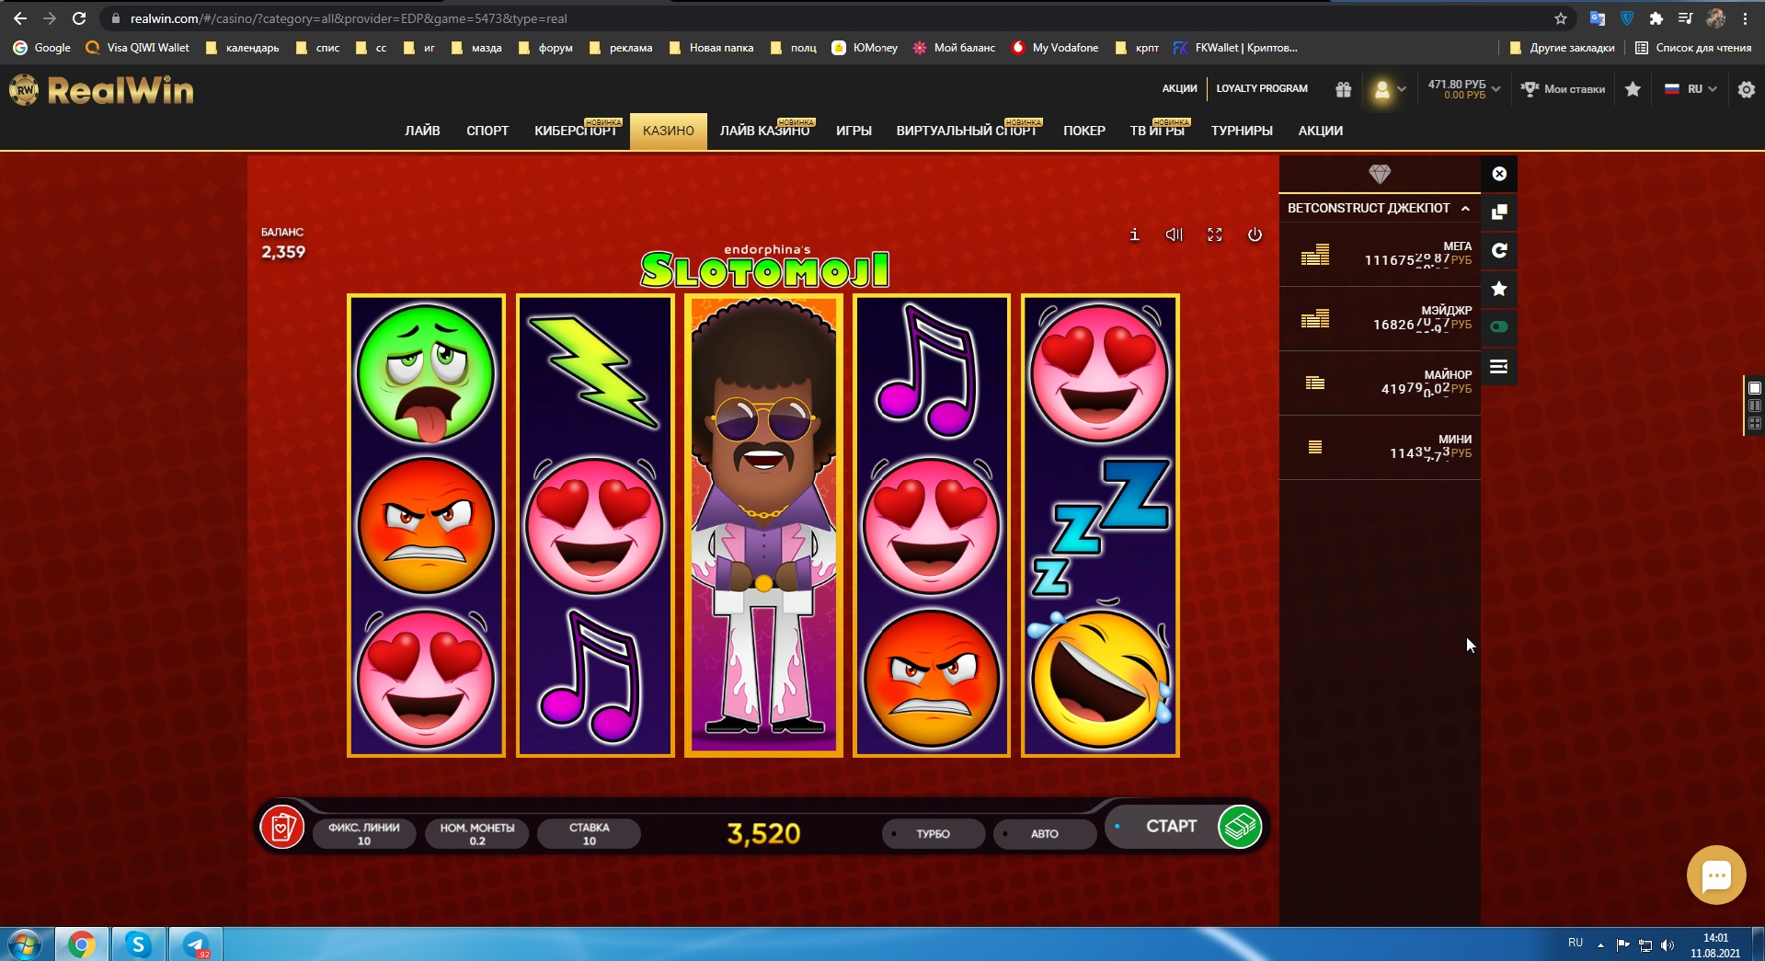Click the diamond jackpot icon

point(1380,174)
